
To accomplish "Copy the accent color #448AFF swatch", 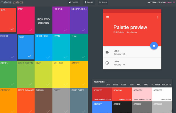I will click(102, 107).
